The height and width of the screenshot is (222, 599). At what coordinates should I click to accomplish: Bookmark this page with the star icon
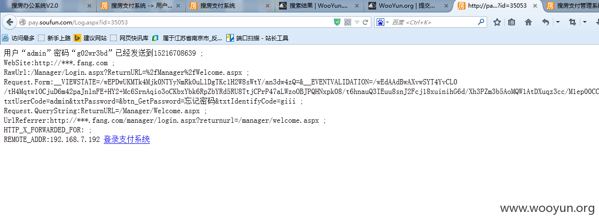coord(497,22)
